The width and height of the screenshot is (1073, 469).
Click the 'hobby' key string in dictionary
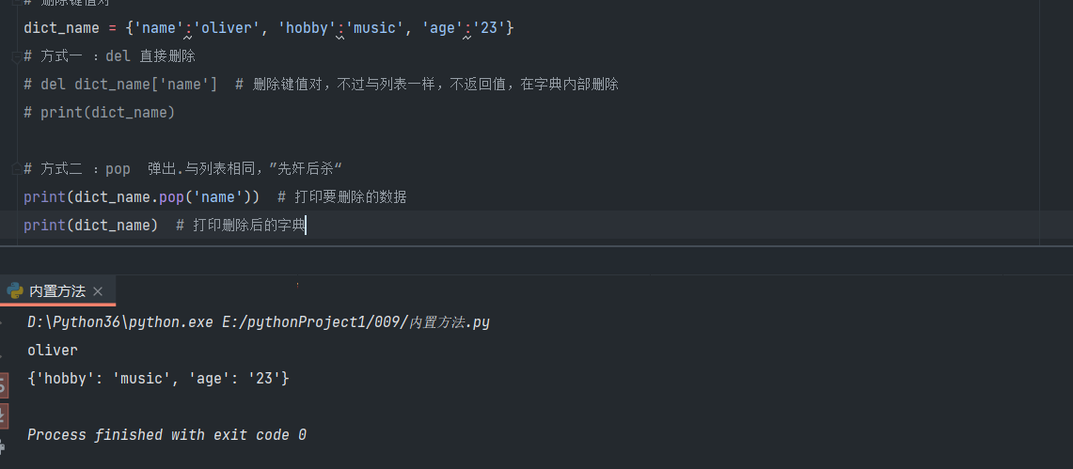pyautogui.click(x=306, y=28)
